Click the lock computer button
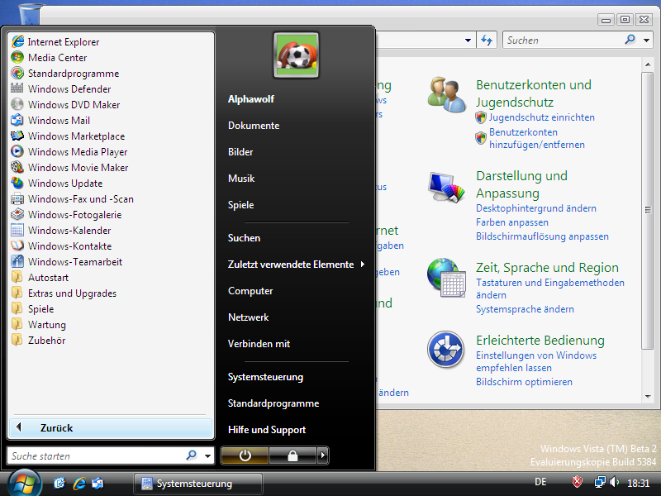Screen dimensions: 661x496 tap(292, 455)
